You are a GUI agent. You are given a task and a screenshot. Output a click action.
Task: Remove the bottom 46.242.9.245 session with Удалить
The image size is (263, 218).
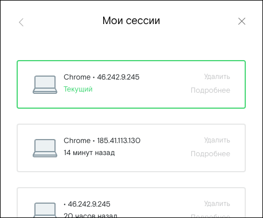pos(217,204)
